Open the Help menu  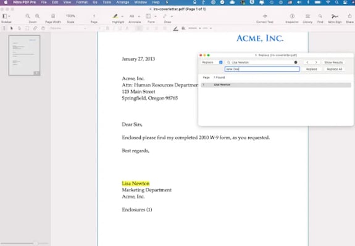click(x=156, y=2)
